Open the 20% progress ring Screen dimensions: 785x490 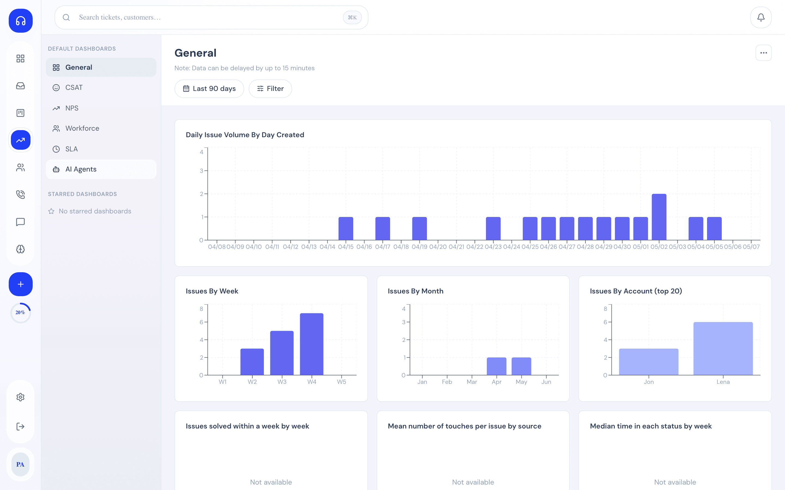20,313
